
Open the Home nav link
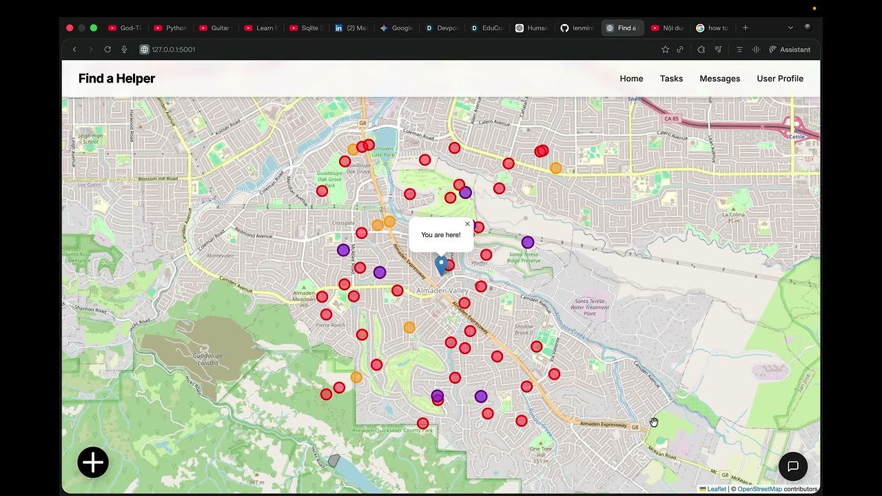(x=631, y=79)
